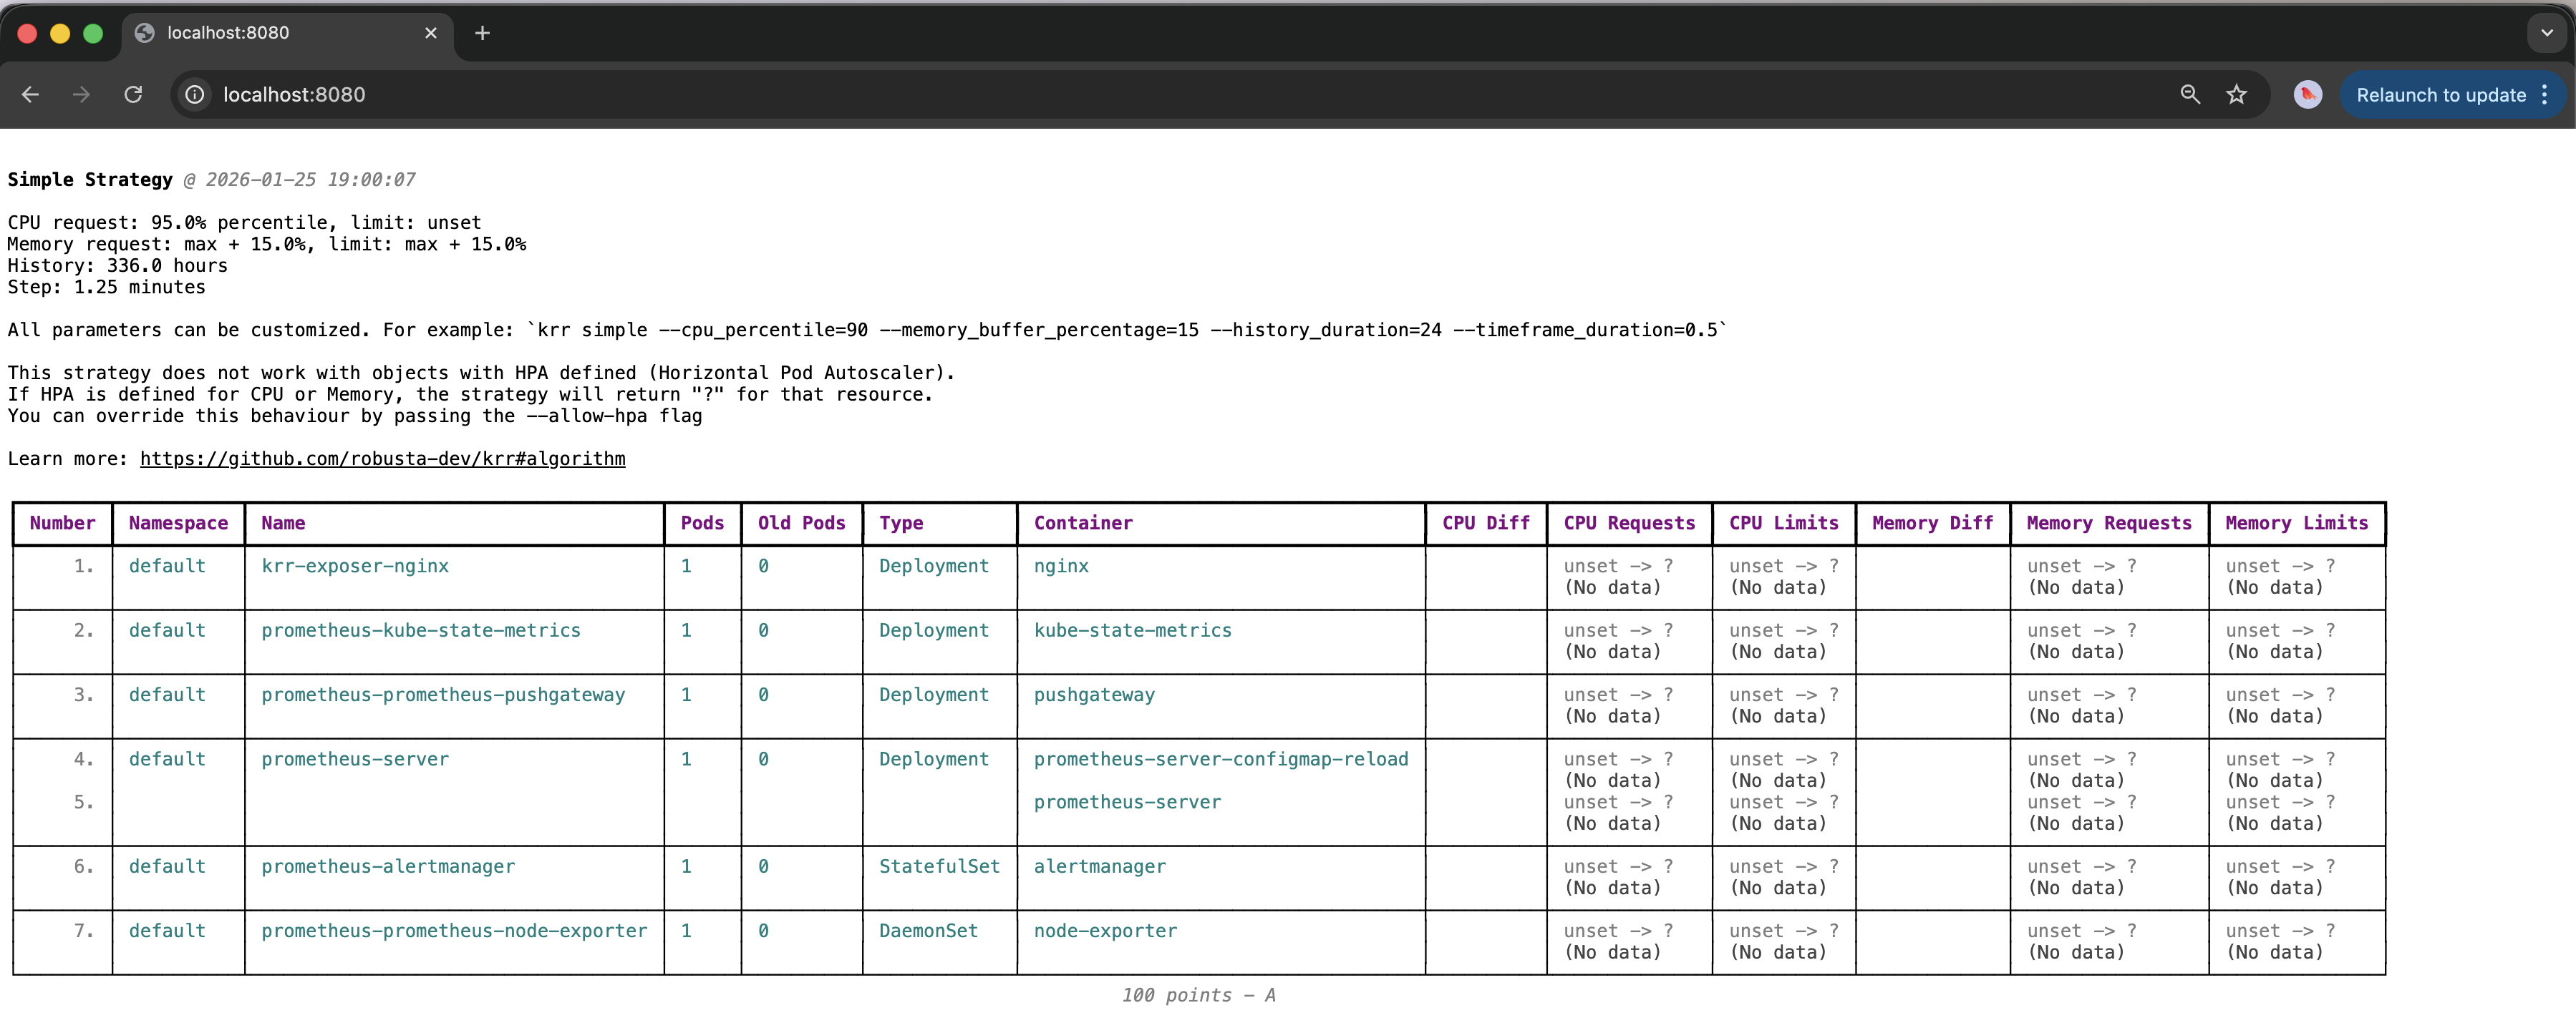Click Relaunch to update button
The height and width of the screenshot is (1033, 2576).
point(2440,95)
